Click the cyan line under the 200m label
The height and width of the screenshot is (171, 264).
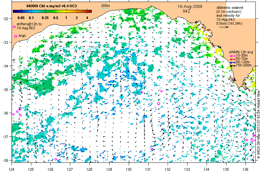click(105, 8)
